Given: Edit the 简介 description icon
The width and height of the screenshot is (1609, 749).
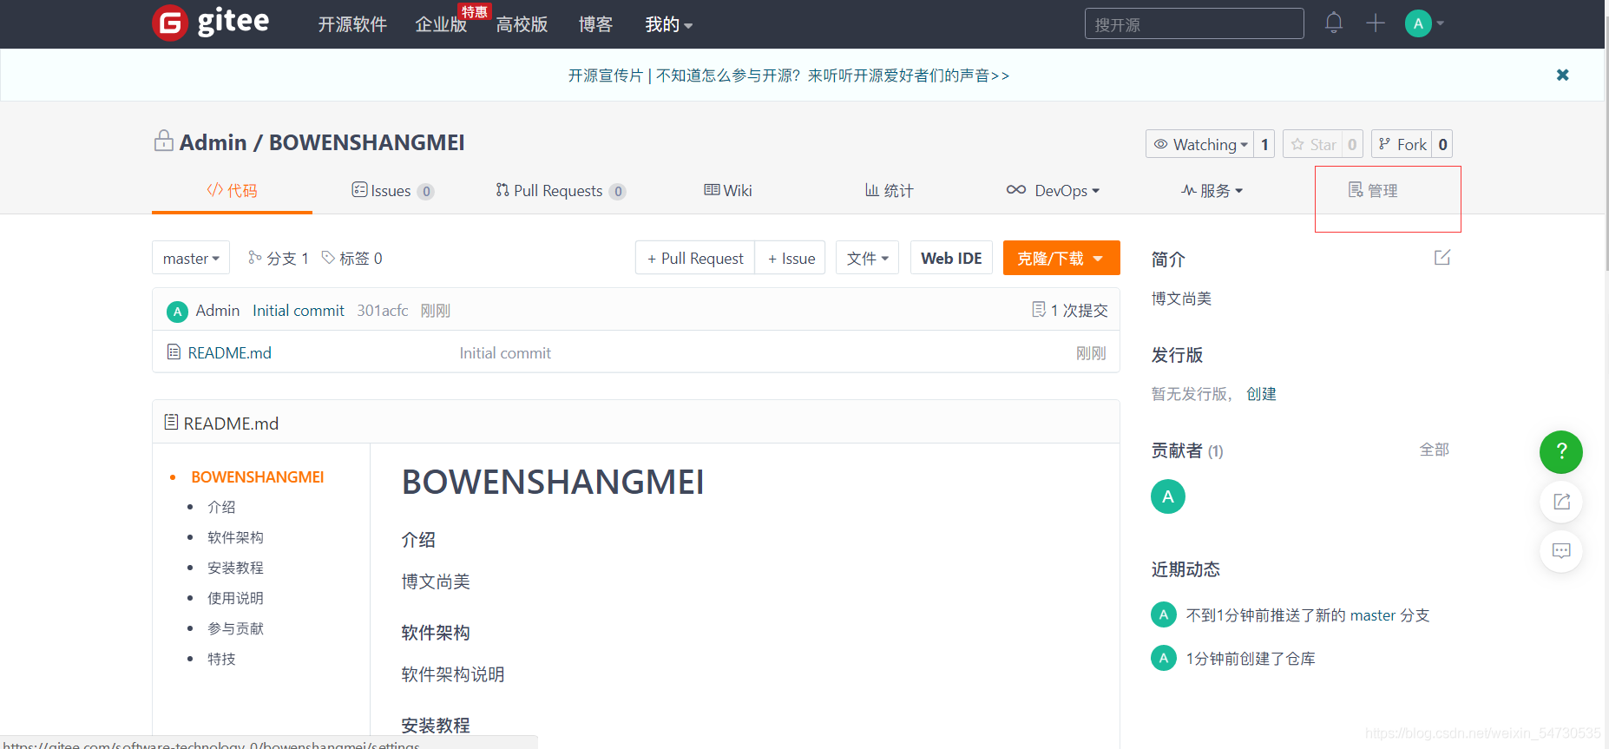Looking at the screenshot, I should [1442, 258].
